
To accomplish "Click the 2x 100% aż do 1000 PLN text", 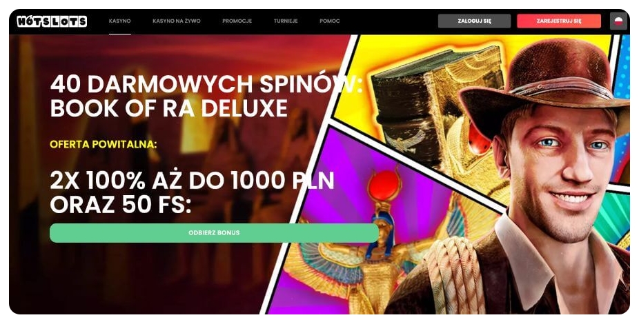I will tap(192, 181).
